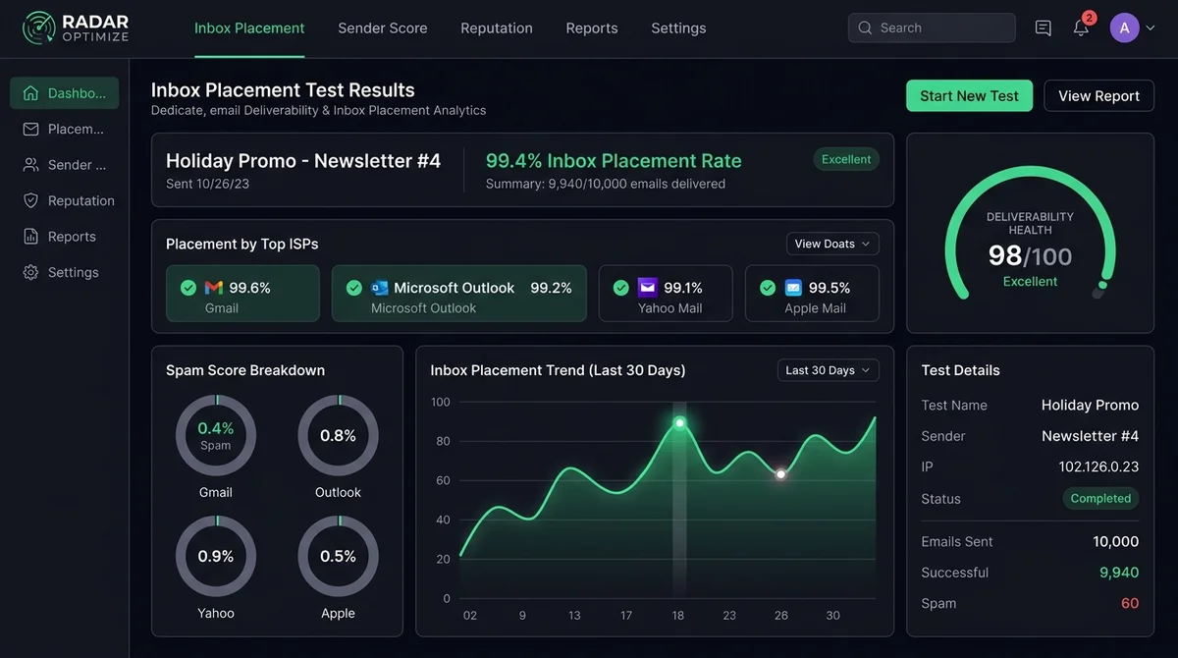Select the white trend point near day 26
The image size is (1178, 658).
coord(780,474)
